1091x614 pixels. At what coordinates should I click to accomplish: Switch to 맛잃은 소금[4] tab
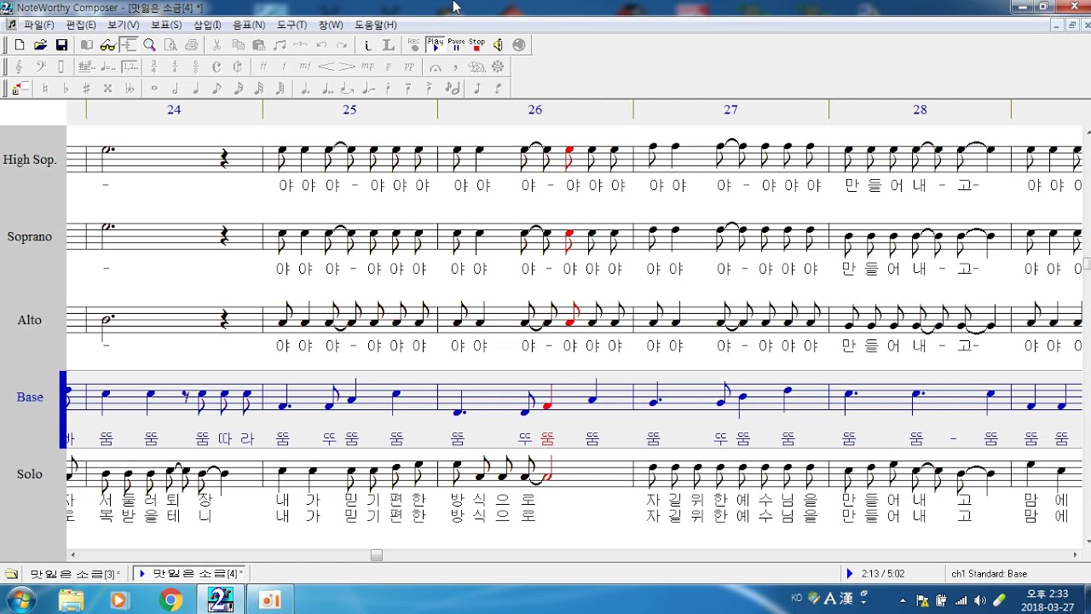click(x=191, y=574)
